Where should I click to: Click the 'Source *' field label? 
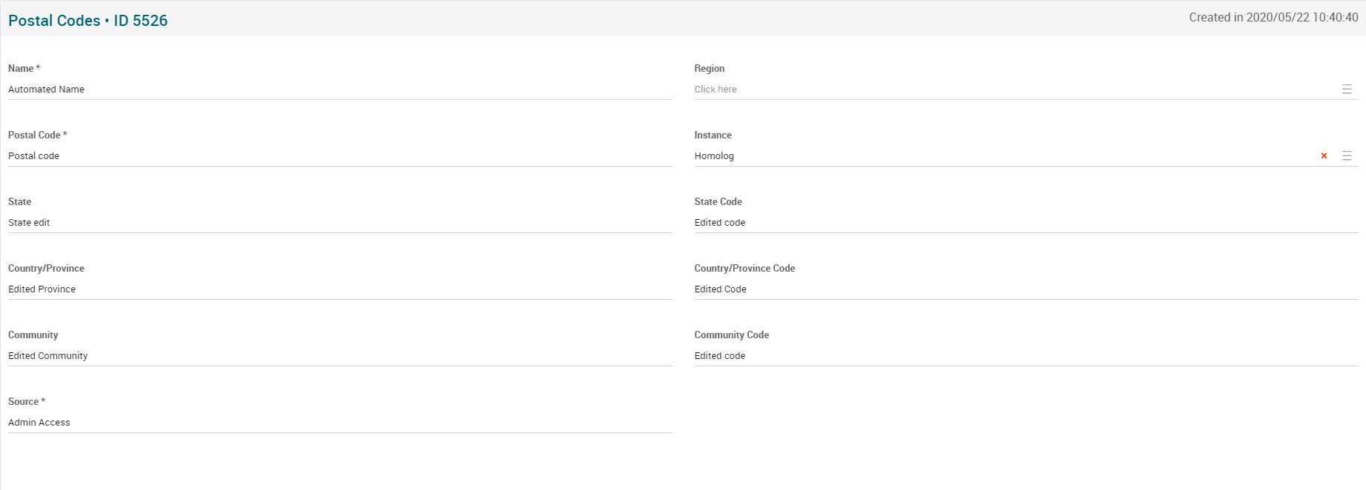[x=27, y=402]
